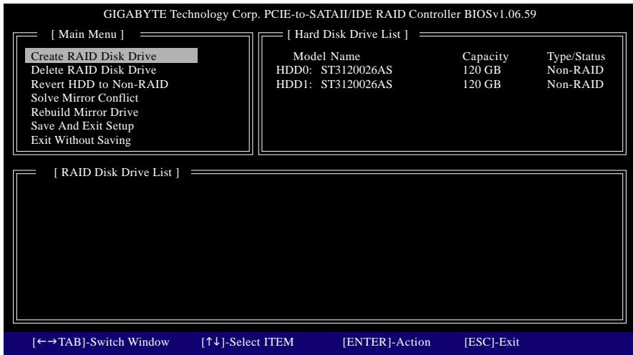Image resolution: width=633 pixels, height=355 pixels.
Task: Pick Rebuild Mirror Drive option
Action: [84, 112]
